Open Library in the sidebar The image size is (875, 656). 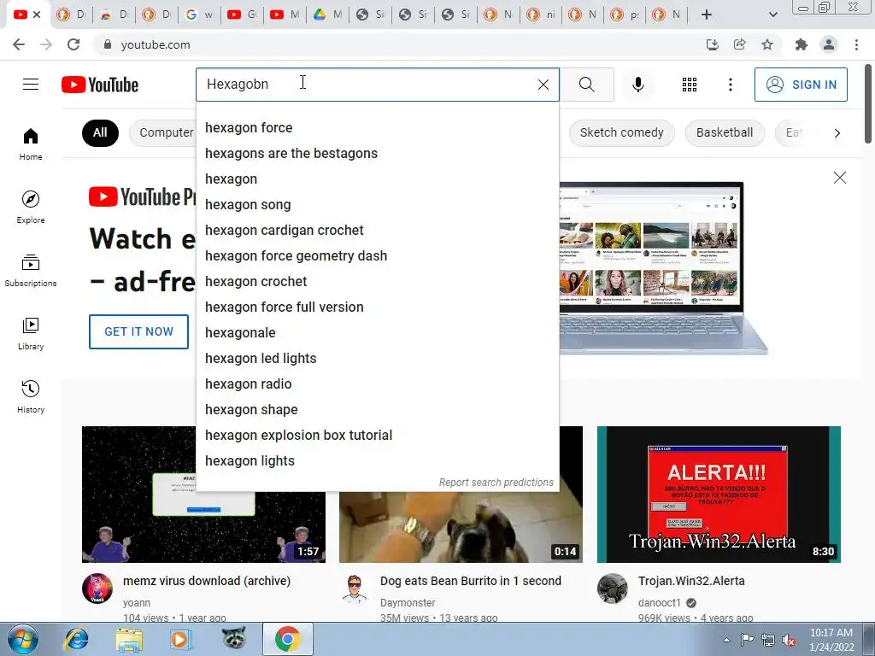click(31, 334)
